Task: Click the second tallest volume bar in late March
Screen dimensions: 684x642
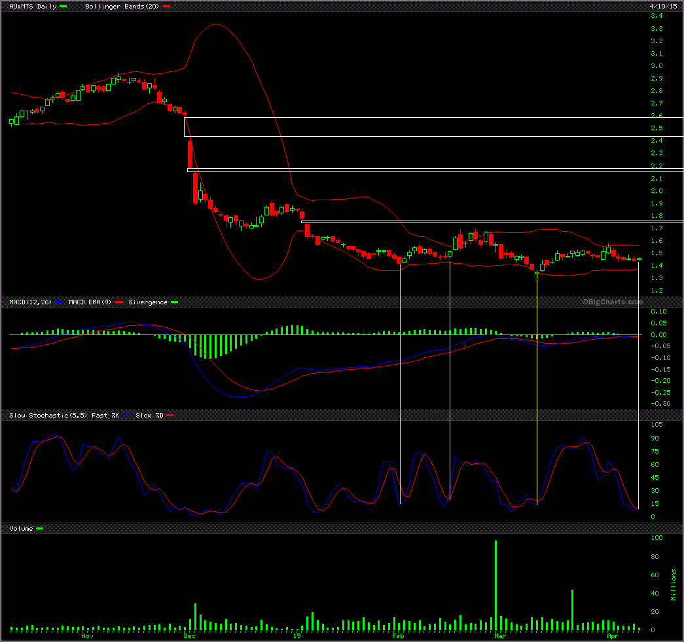Action: click(572, 610)
